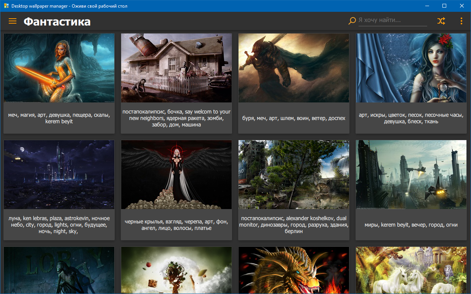Select the evening city with spaceships wallpaper
This screenshot has height=294, width=471.
pos(411,174)
